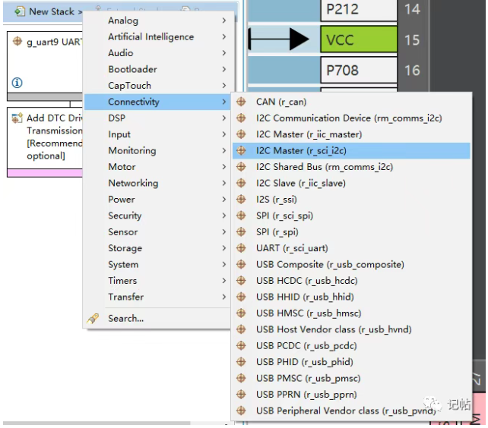
Task: Click icon beside SPI (r_spi)
Action: click(x=241, y=232)
